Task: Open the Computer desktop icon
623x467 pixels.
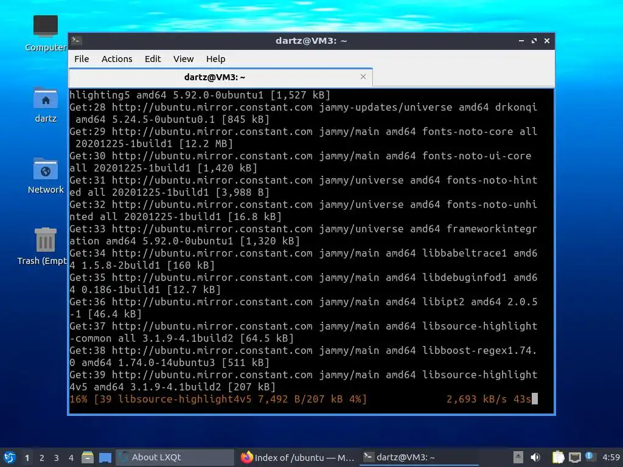Action: tap(46, 34)
